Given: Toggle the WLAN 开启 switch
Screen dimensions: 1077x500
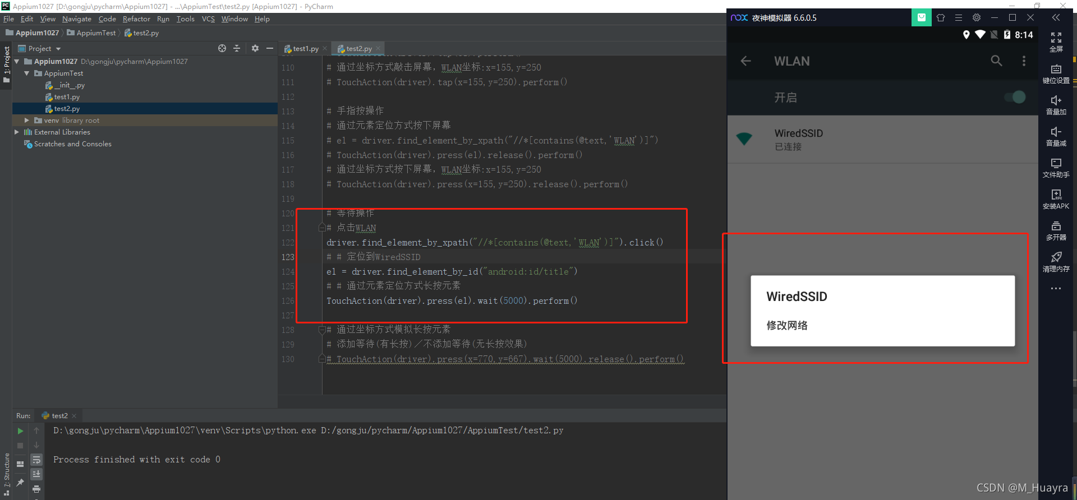Looking at the screenshot, I should tap(1016, 98).
